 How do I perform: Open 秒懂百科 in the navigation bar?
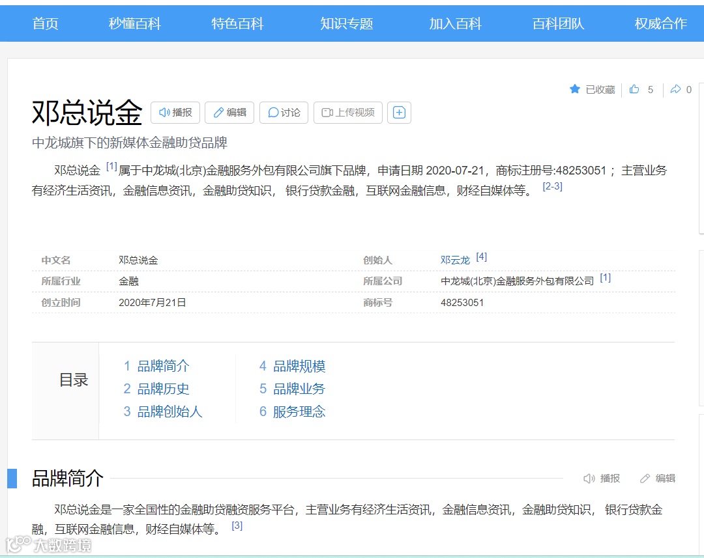(135, 23)
